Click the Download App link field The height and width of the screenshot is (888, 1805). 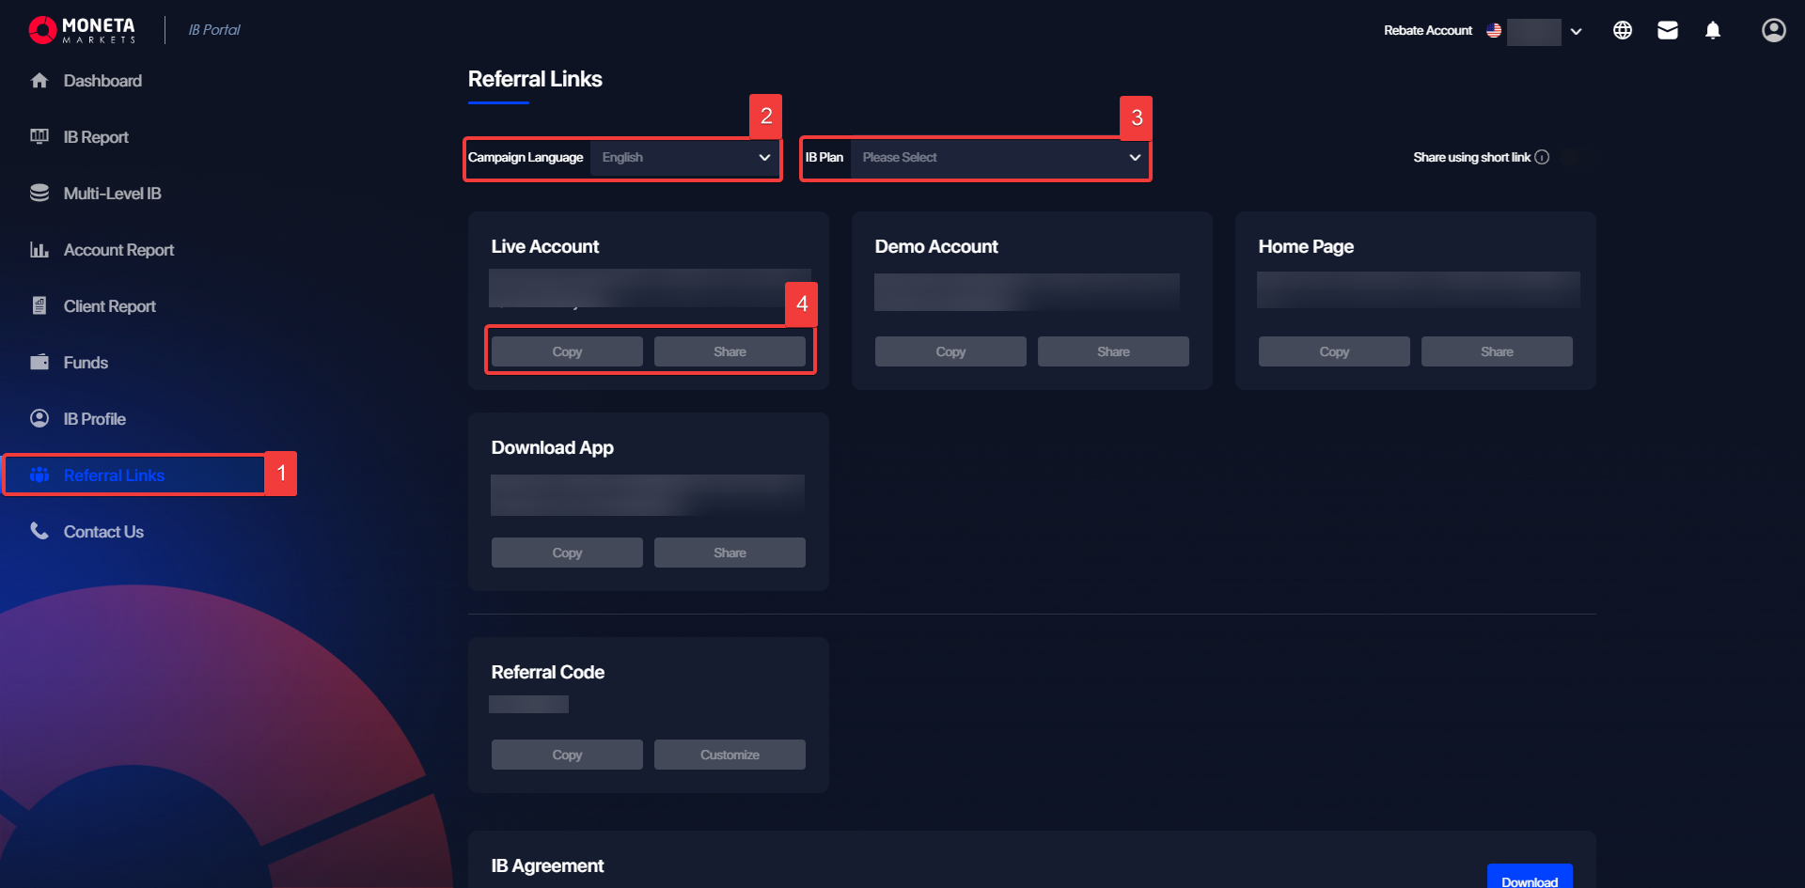(648, 495)
